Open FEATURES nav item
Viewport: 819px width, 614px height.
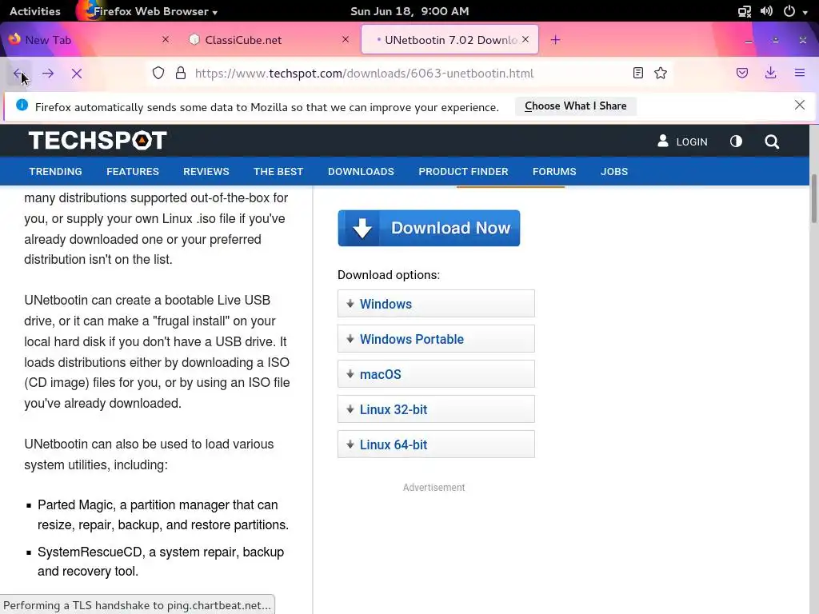click(x=133, y=171)
